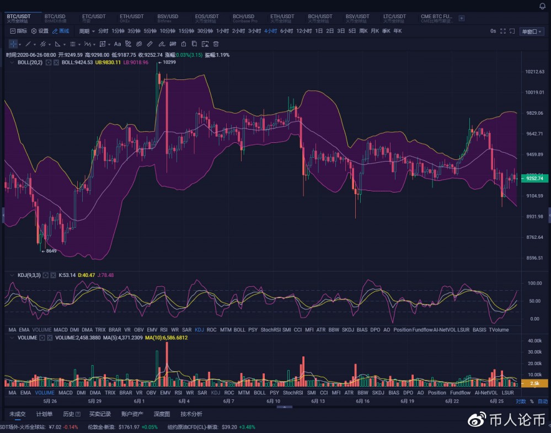Screen dimensions: 551x433
Task: Select the ruler measurement tool
Action: coord(149,44)
